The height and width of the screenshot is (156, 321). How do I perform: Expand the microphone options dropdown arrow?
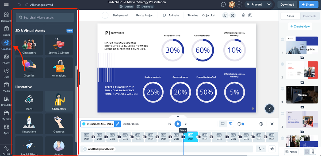tap(264, 149)
